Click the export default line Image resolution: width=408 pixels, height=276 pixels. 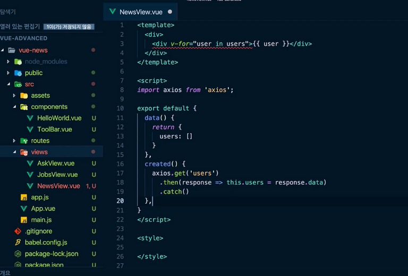pyautogui.click(x=167, y=108)
